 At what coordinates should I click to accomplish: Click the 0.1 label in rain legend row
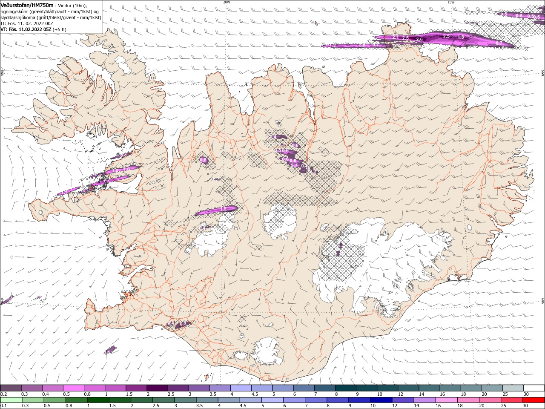pyautogui.click(x=3, y=406)
